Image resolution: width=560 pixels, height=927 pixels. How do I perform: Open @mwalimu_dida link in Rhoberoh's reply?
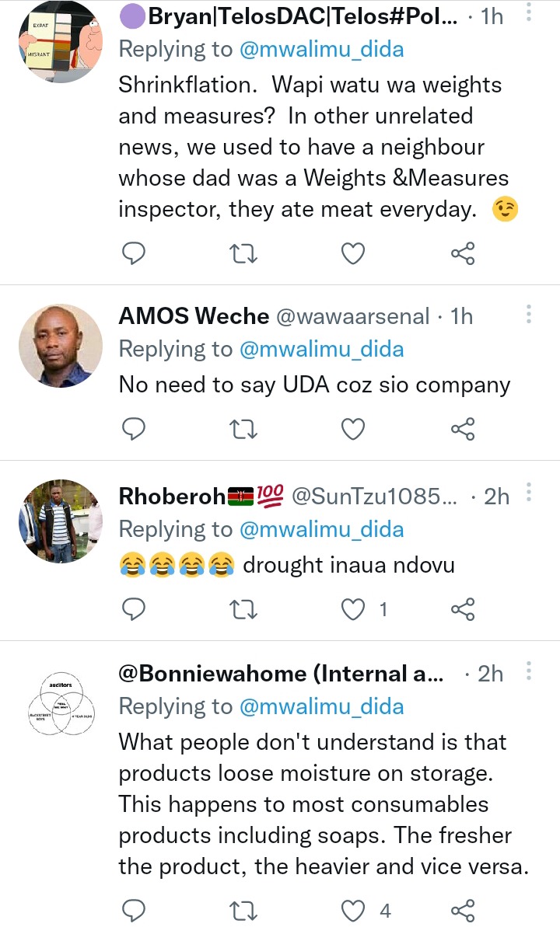pyautogui.click(x=321, y=529)
